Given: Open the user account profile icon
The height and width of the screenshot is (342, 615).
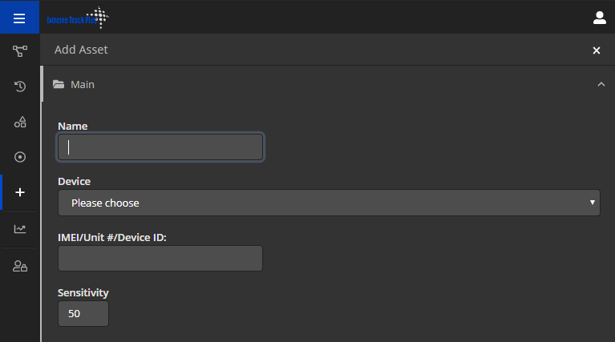Looking at the screenshot, I should click(x=599, y=18).
